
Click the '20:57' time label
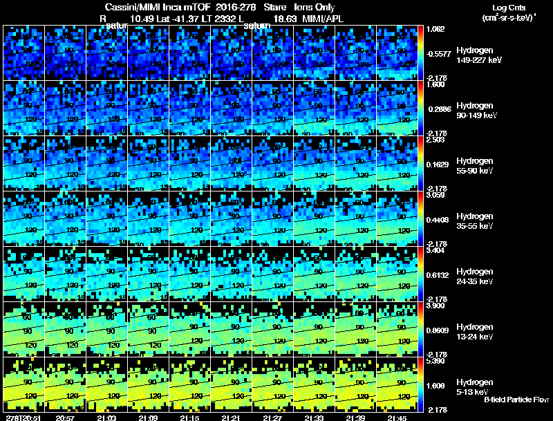point(66,418)
